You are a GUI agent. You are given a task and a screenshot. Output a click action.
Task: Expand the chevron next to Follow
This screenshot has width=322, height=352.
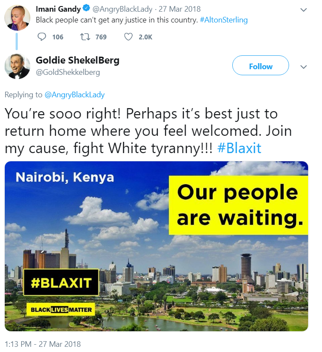point(303,67)
